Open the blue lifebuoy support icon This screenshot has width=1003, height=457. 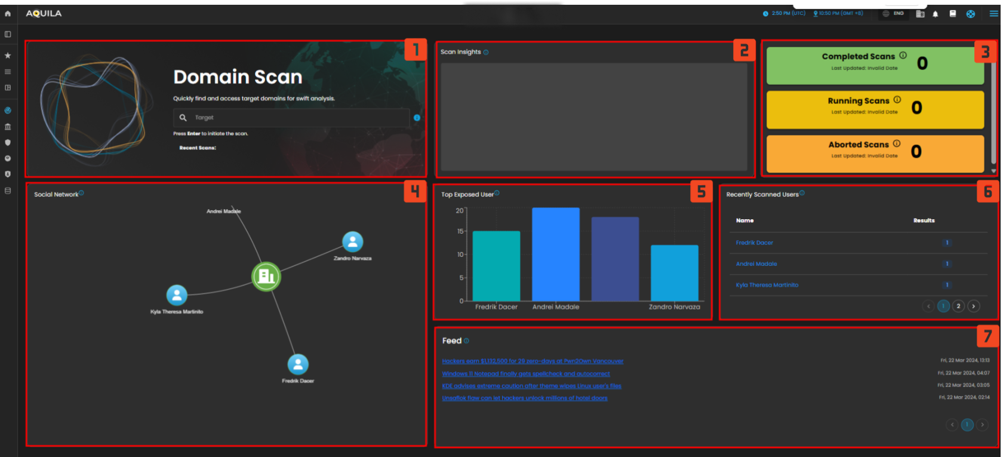971,14
